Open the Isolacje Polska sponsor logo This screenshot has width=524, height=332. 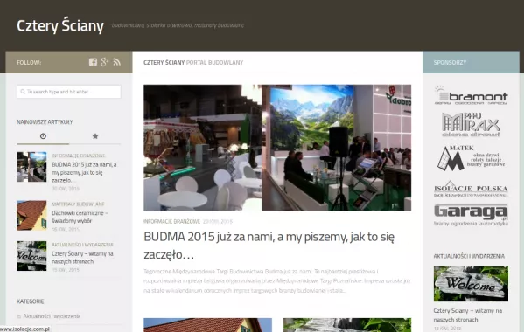[x=471, y=189]
